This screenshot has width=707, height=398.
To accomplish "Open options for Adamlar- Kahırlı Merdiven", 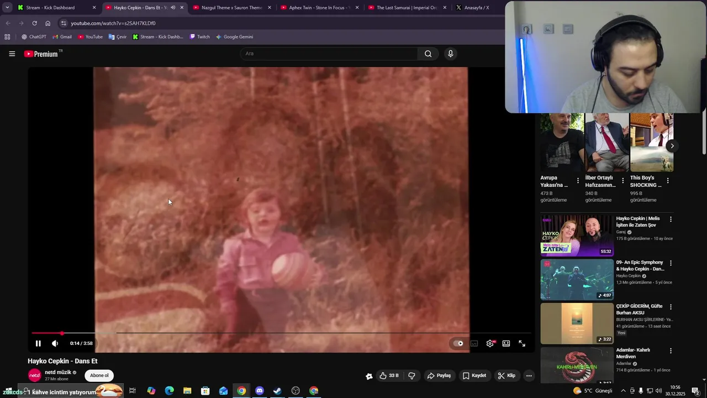I will click(671, 350).
